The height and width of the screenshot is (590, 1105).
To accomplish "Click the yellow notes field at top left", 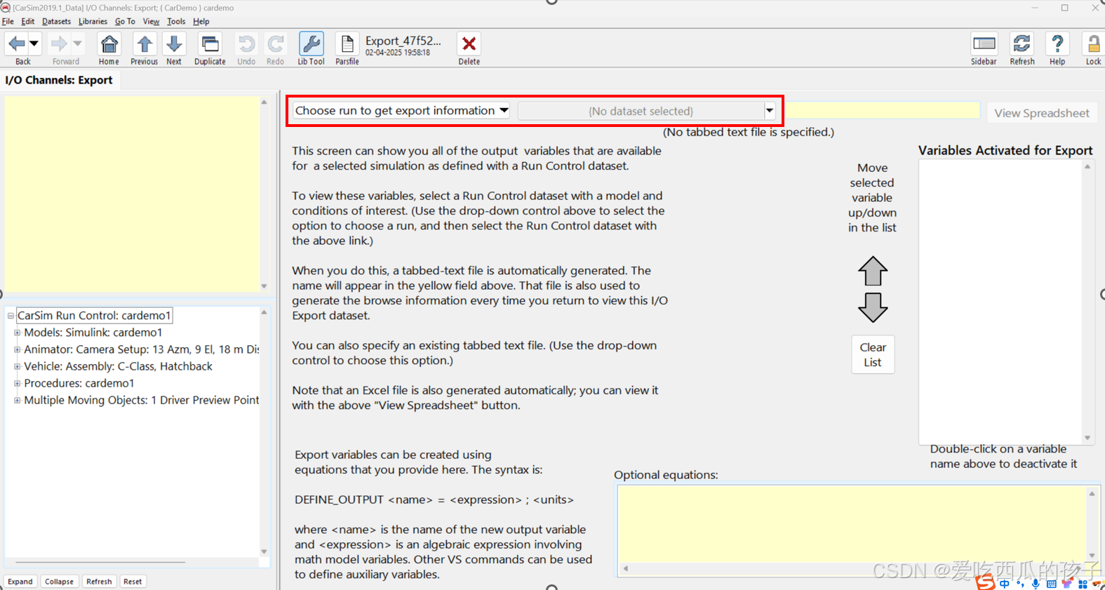I will coord(132,194).
